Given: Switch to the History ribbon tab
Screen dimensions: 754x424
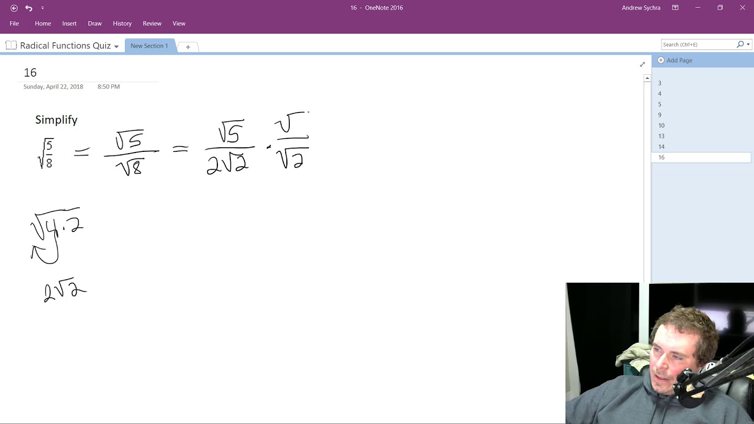Looking at the screenshot, I should 123,24.
